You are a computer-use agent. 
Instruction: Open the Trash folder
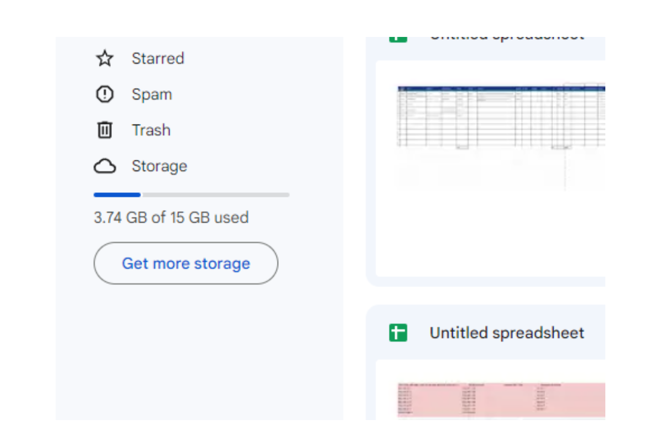point(151,130)
